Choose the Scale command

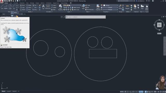pyautogui.click(x=29, y=10)
